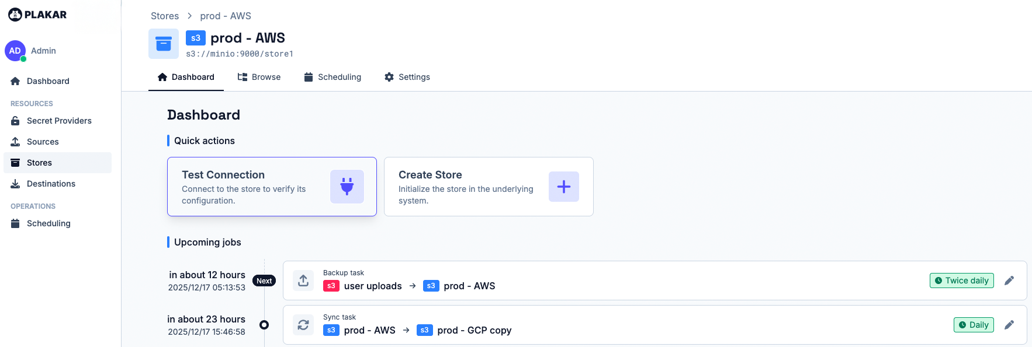Click the Create Store plus icon
Image resolution: width=1032 pixels, height=347 pixels.
coord(564,187)
